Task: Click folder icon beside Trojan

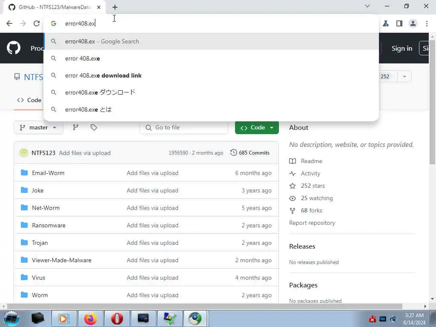Action: pos(24,242)
